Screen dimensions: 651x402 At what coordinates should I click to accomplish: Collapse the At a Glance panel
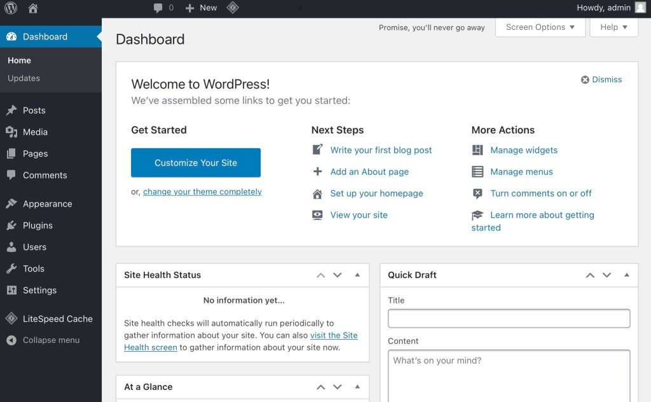coord(357,386)
